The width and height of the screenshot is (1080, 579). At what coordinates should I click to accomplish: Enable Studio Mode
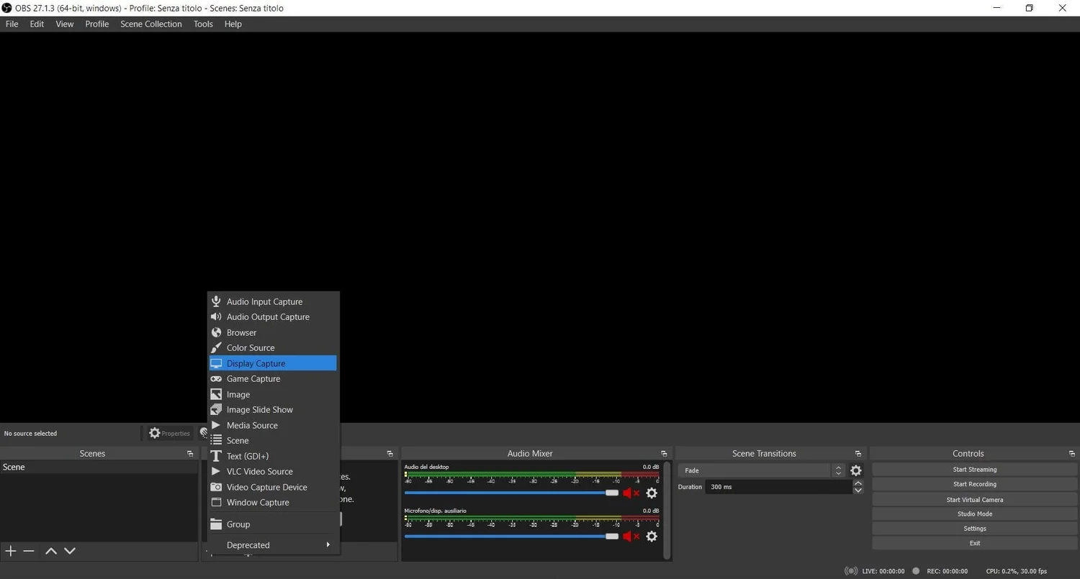pos(974,514)
